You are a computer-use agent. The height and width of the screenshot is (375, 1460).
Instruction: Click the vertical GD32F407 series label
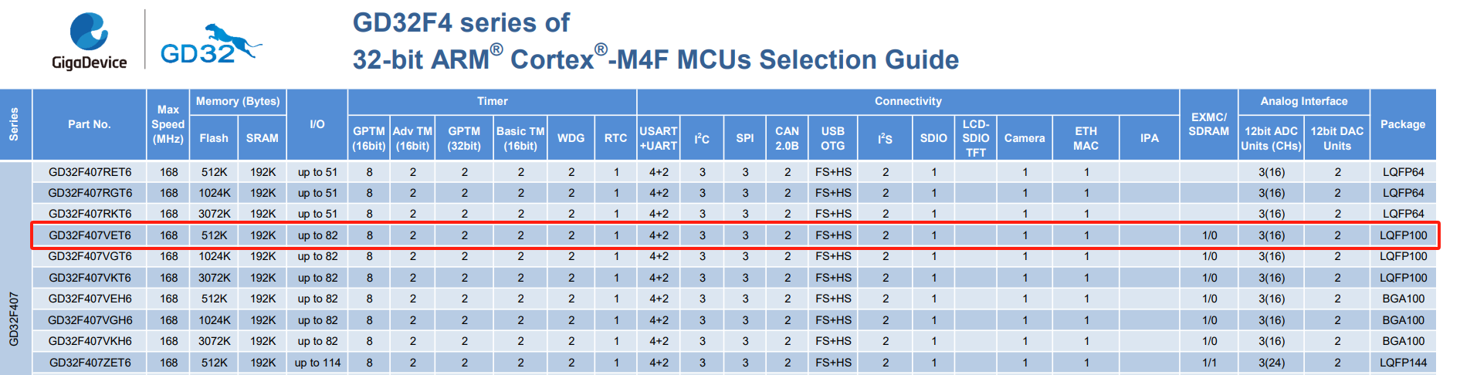[14, 319]
